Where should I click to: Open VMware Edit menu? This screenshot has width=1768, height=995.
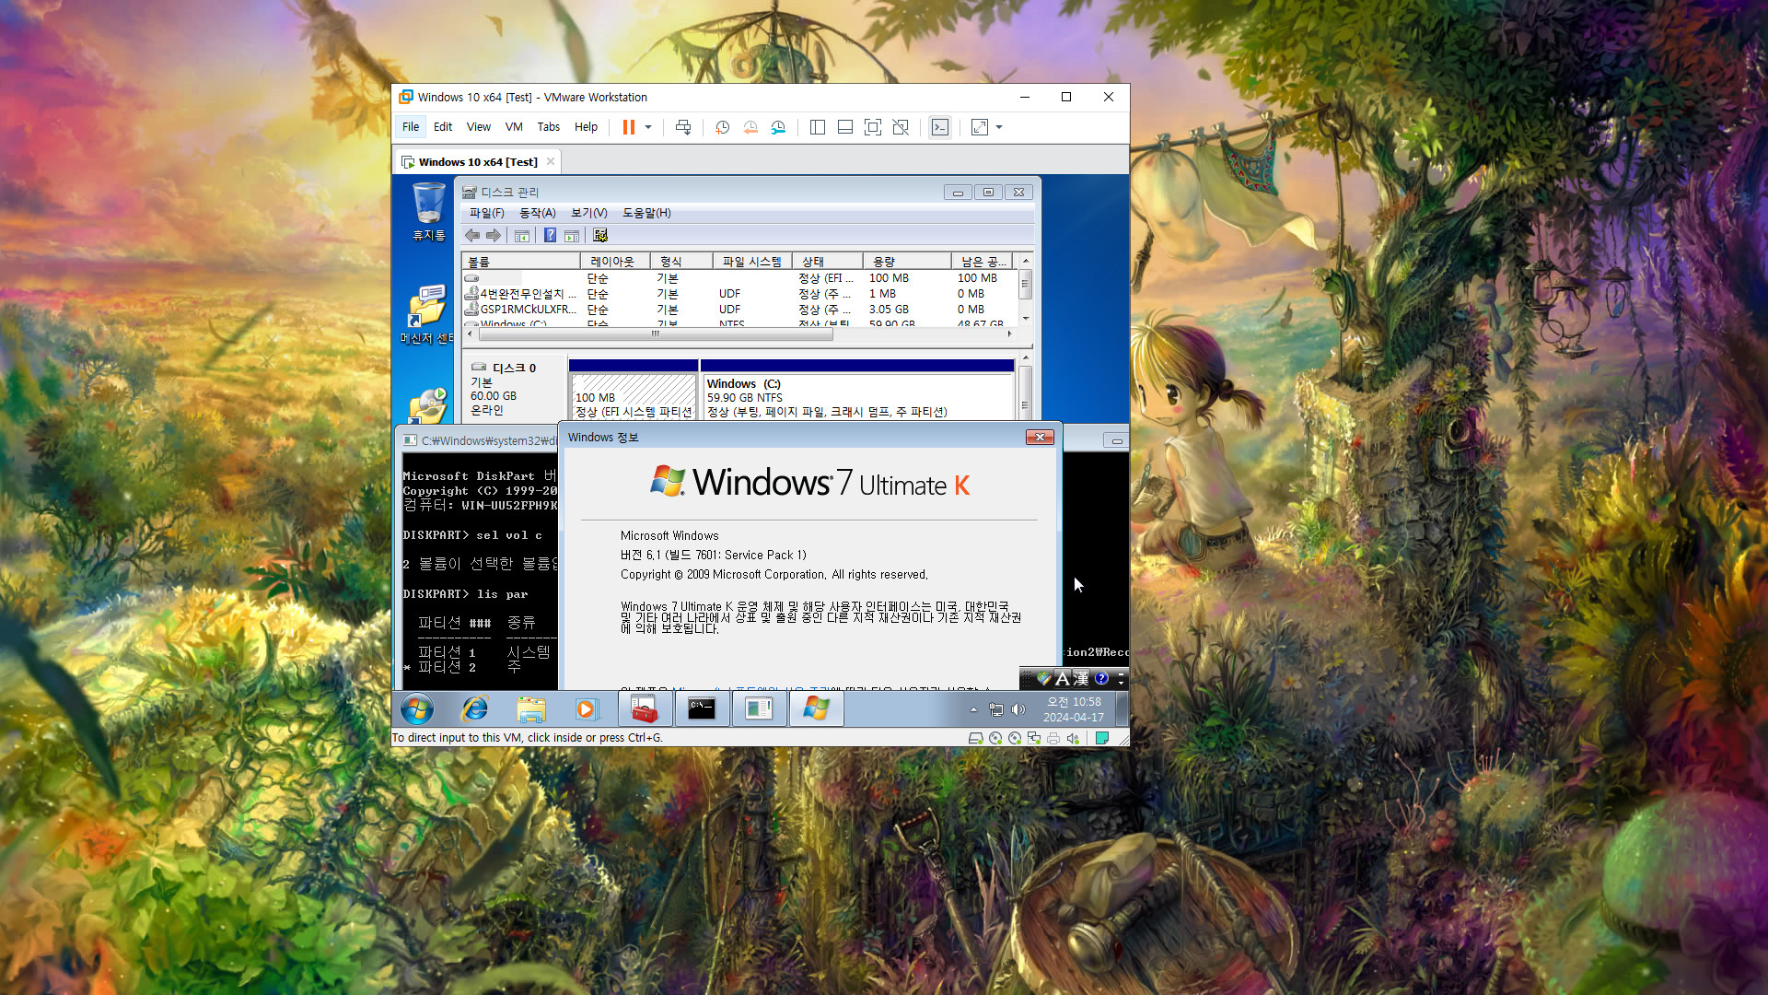[x=443, y=127]
